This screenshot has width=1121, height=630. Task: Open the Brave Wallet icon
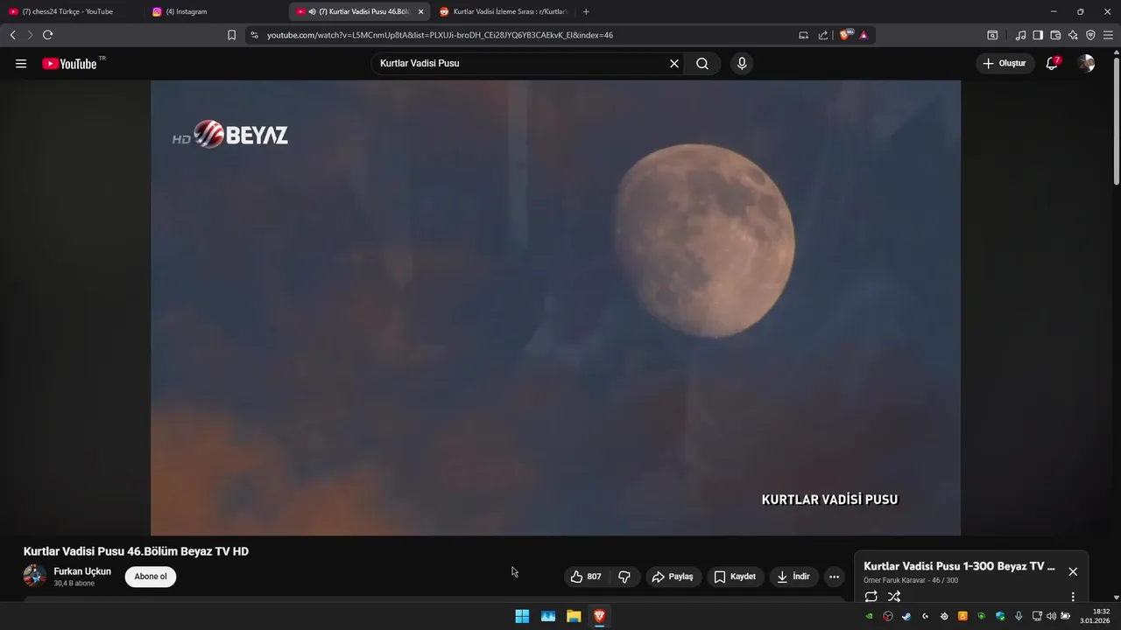click(1055, 35)
